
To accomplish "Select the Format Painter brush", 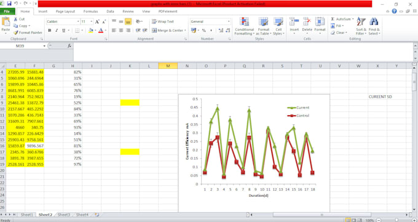I will tap(16, 33).
